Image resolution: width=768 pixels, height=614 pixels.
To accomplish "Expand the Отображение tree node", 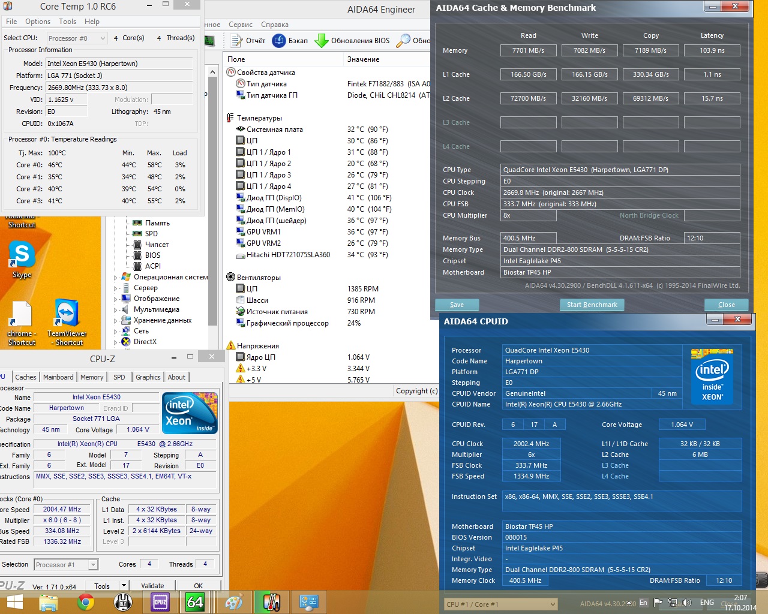I will [x=116, y=299].
